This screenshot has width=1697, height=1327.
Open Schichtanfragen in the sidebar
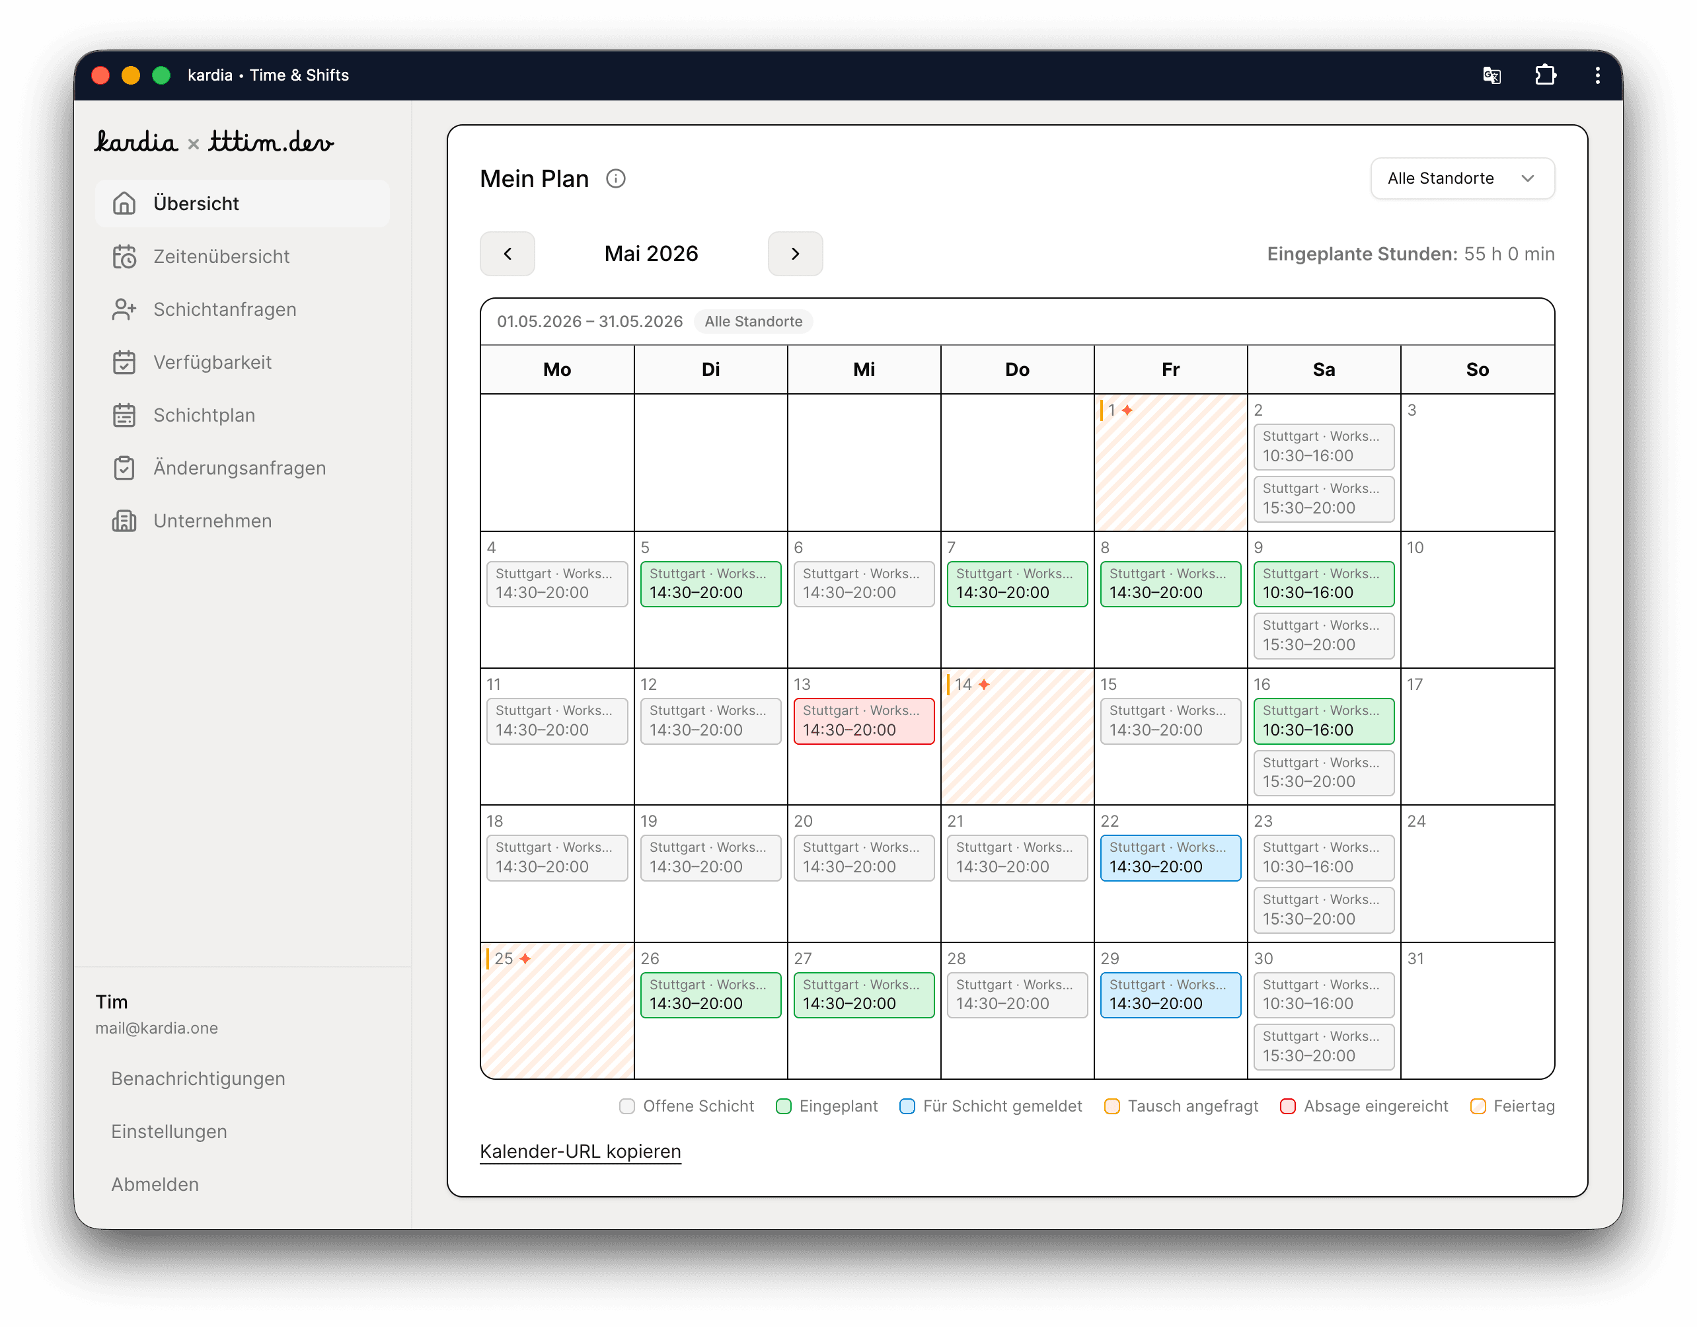point(243,309)
